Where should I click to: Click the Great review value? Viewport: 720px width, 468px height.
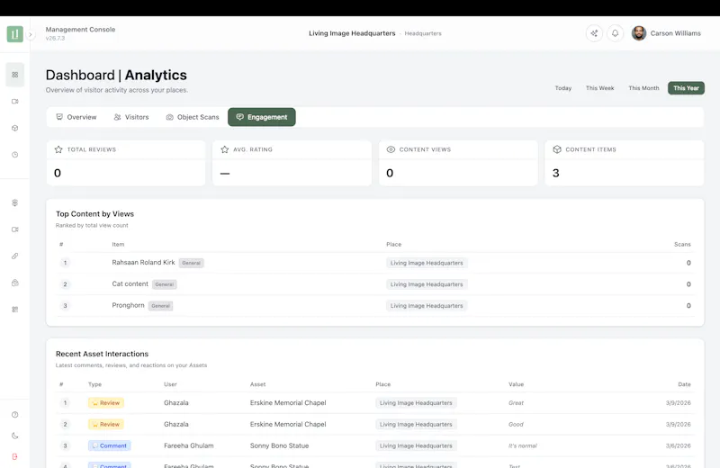pyautogui.click(x=516, y=403)
